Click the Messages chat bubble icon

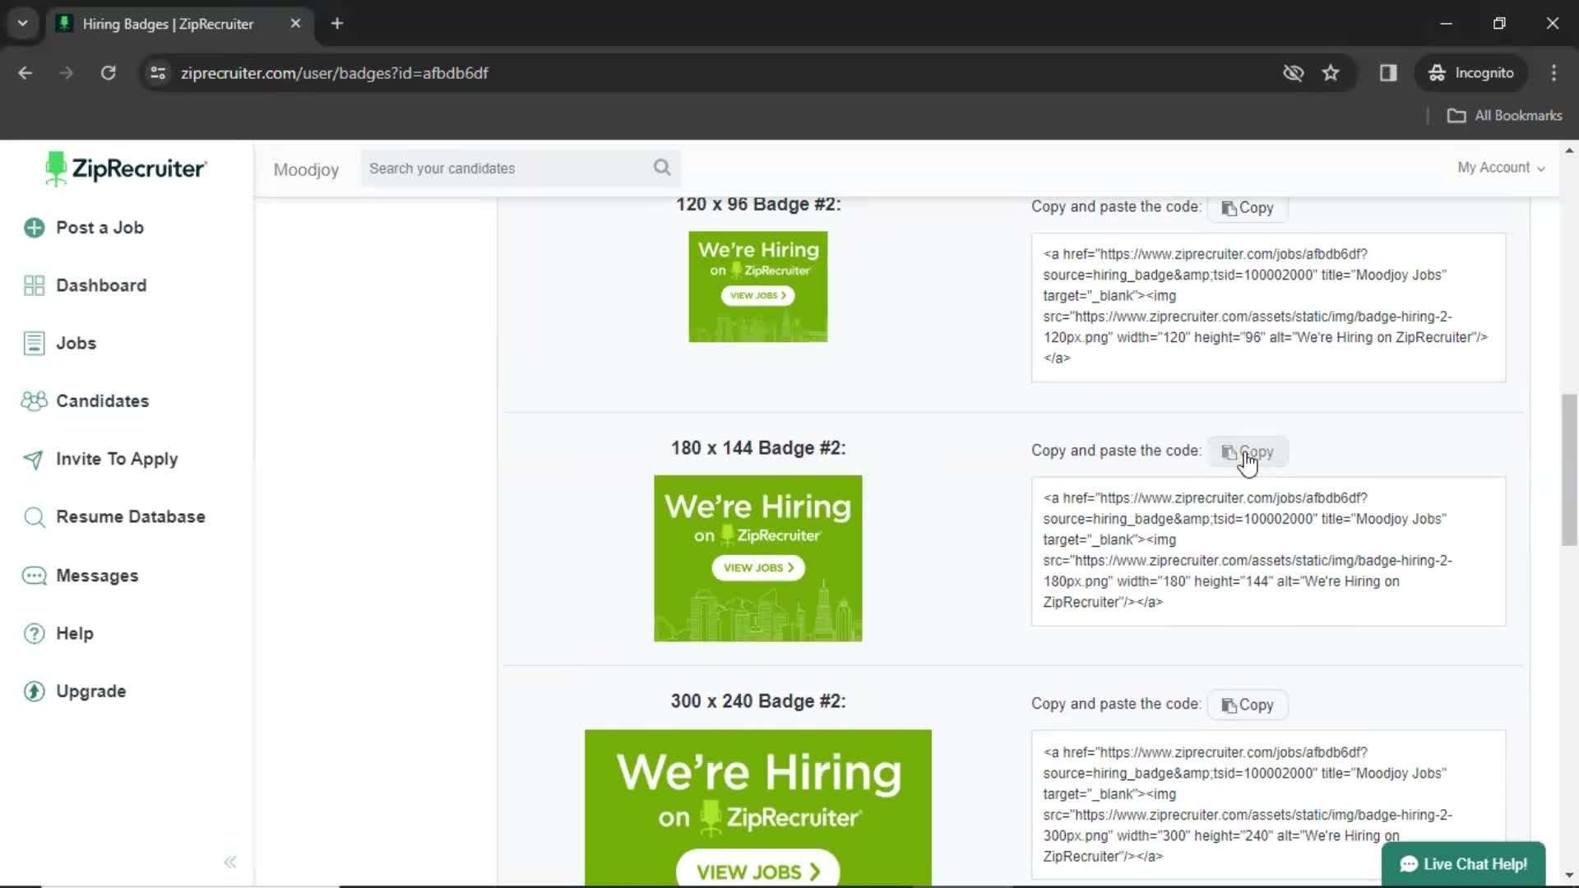pyautogui.click(x=34, y=576)
